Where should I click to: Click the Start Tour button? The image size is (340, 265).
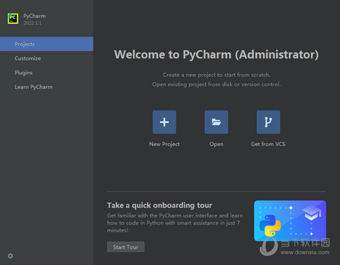(x=126, y=247)
